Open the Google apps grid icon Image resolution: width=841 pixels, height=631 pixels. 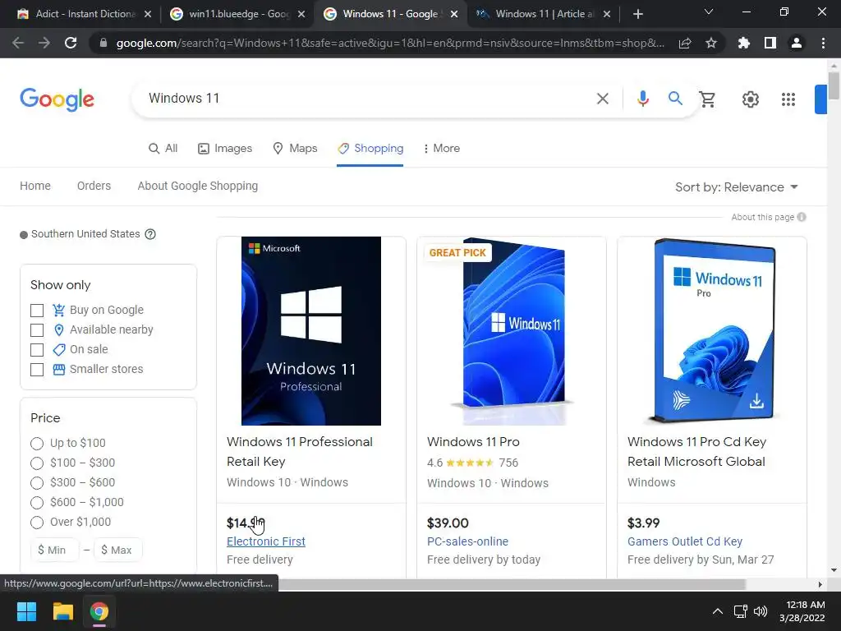pyautogui.click(x=788, y=99)
